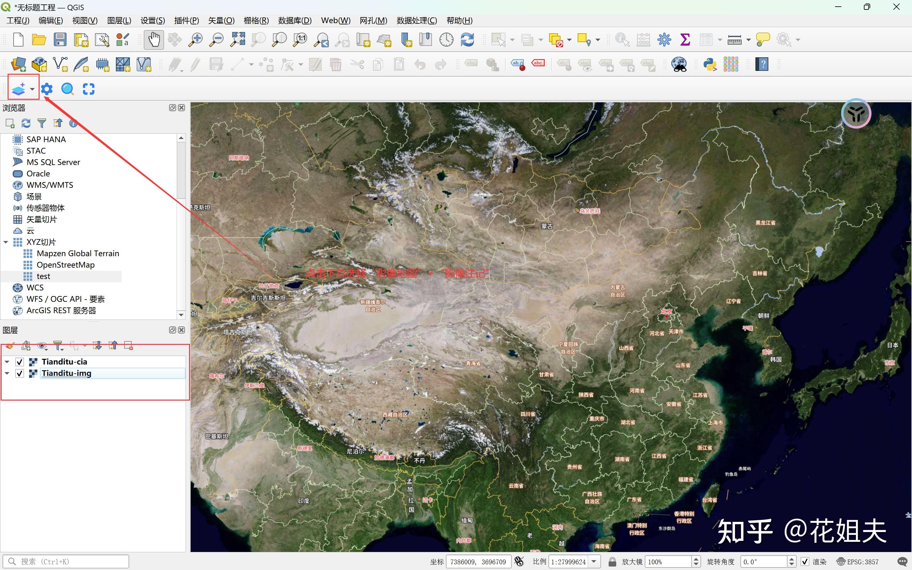
Task: Collapse all in browser panel
Action: click(x=58, y=123)
